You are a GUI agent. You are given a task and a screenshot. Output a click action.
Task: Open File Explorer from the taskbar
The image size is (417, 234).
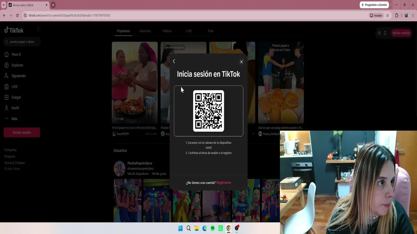coord(196,228)
